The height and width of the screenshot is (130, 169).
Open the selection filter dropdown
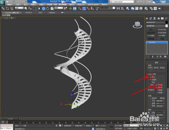19,8
